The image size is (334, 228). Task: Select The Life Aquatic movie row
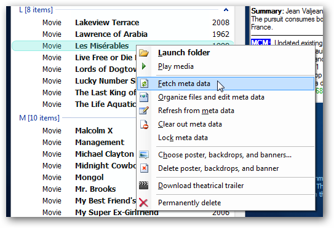coord(74,104)
